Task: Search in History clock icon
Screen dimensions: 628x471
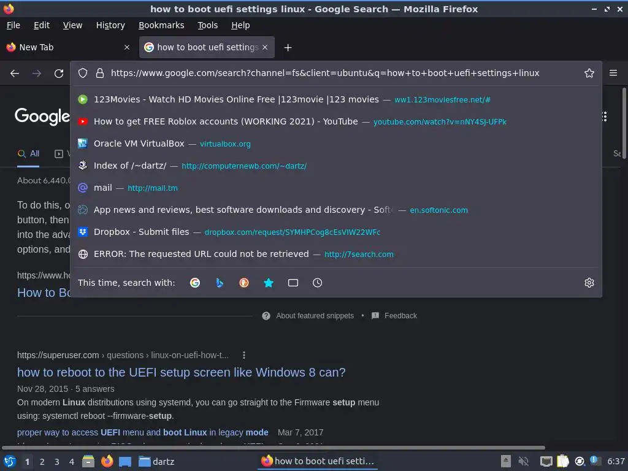Action: (x=317, y=283)
